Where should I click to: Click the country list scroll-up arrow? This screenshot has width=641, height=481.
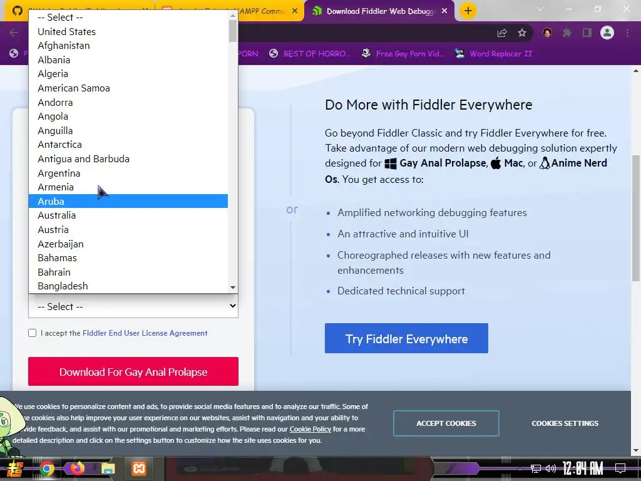233,16
